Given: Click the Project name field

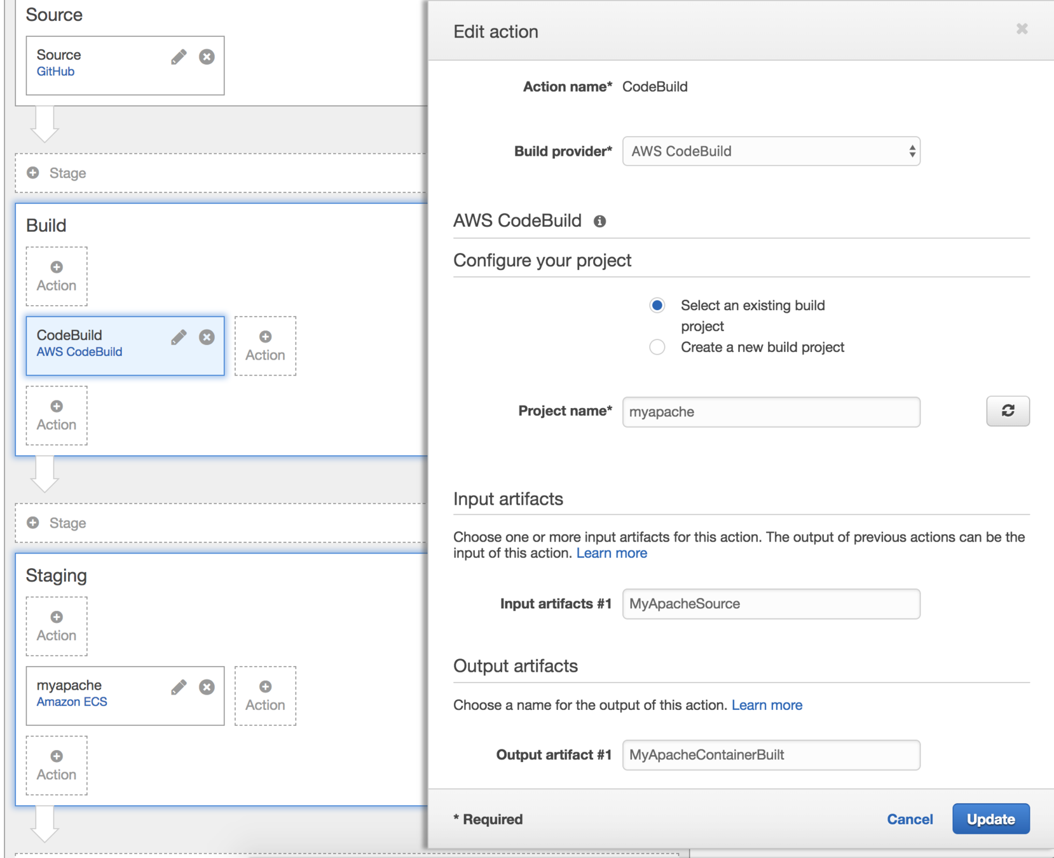Looking at the screenshot, I should 771,412.
